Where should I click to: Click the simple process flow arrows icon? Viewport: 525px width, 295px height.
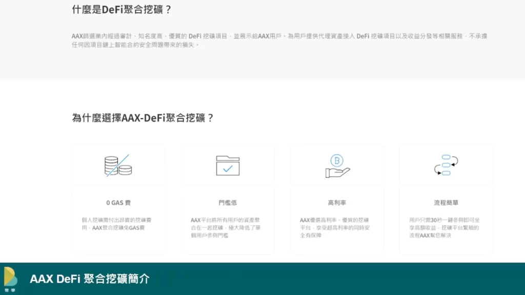tap(446, 165)
